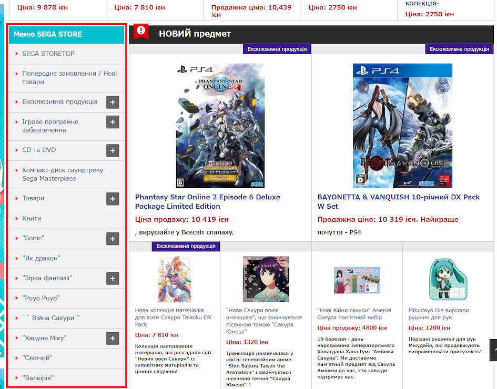Open BAYONETTA & VANQUISH DX Pack title link
The height and width of the screenshot is (389, 497).
coord(399,202)
